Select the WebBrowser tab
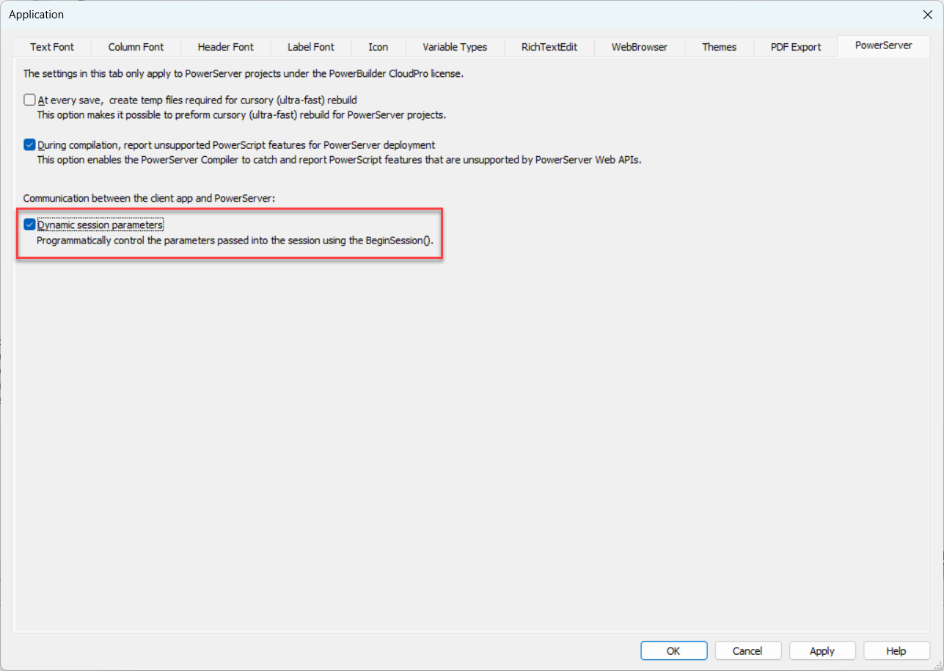Screen dimensions: 944x671 pos(639,47)
